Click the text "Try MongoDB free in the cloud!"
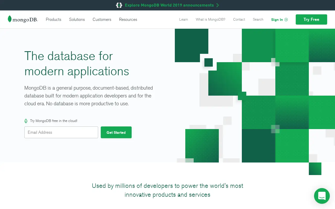The height and width of the screenshot is (209, 335). click(x=54, y=121)
